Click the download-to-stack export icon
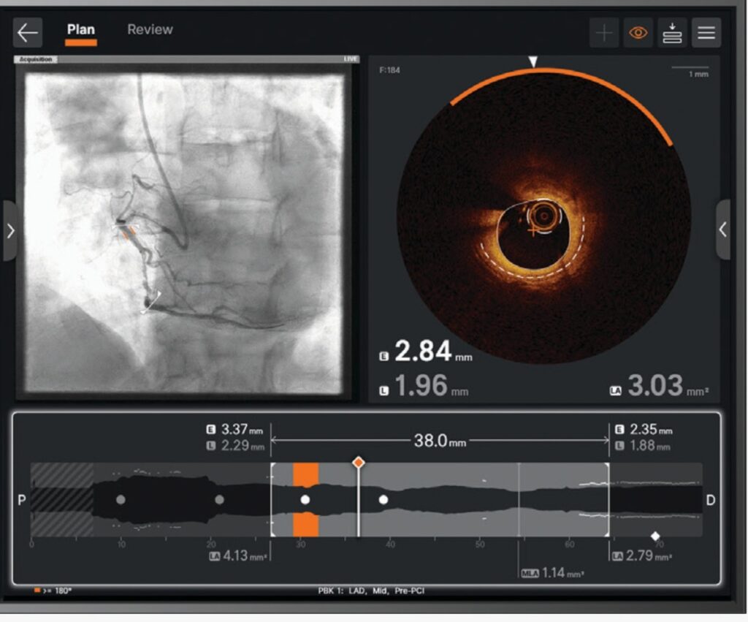The width and height of the screenshot is (748, 622). click(x=672, y=33)
